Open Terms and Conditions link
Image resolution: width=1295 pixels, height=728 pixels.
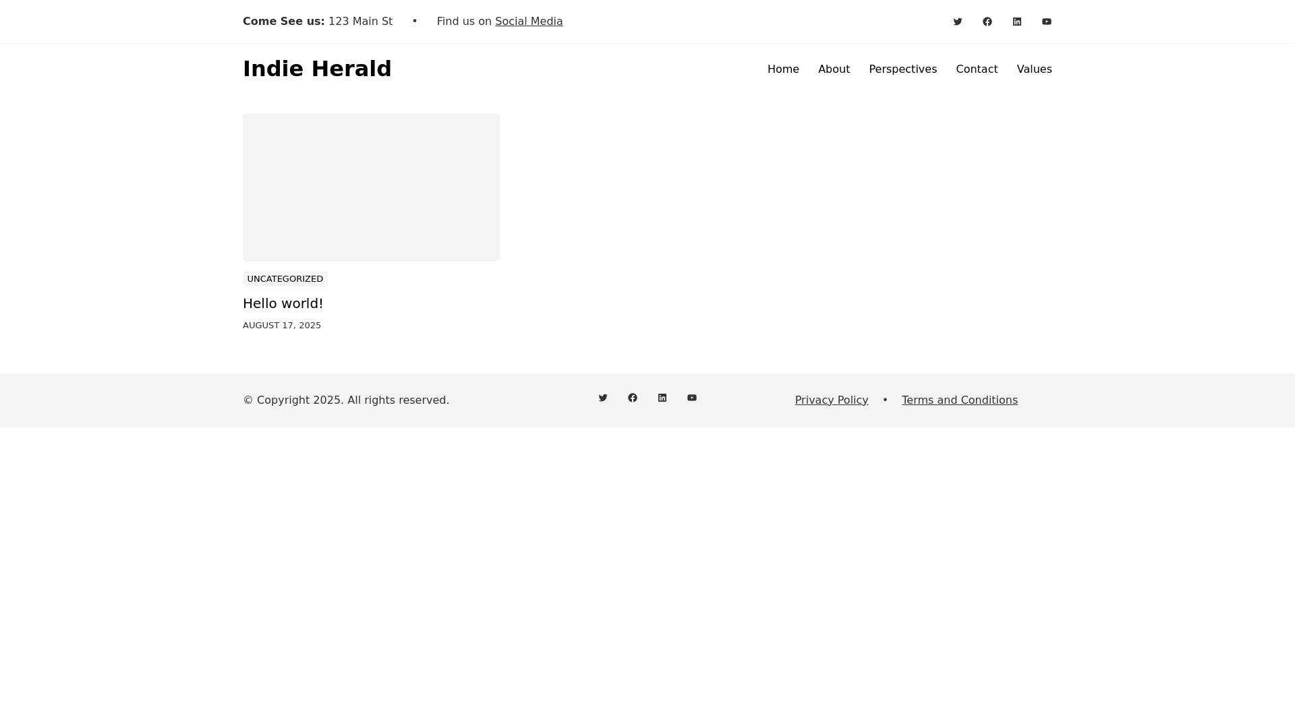coord(960,400)
